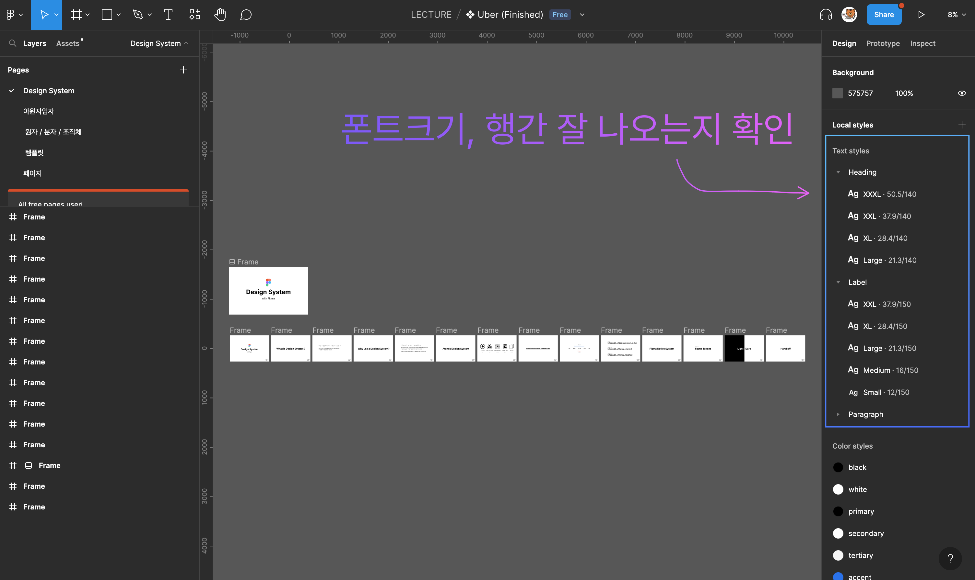
Task: Expand the Paragraph text styles group
Action: coord(838,414)
